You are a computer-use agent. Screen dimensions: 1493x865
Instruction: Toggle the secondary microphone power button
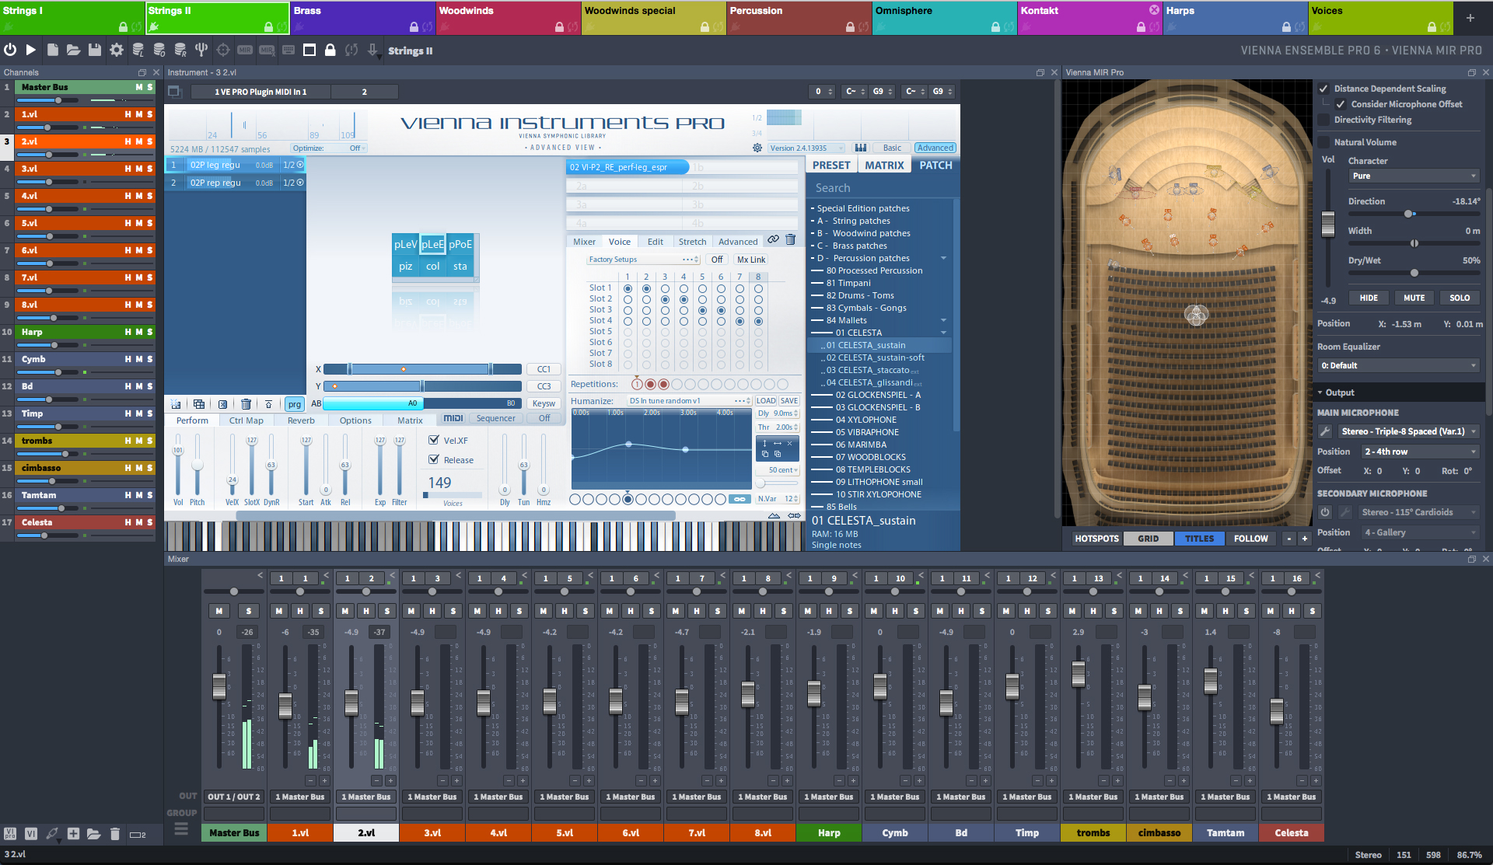point(1325,512)
